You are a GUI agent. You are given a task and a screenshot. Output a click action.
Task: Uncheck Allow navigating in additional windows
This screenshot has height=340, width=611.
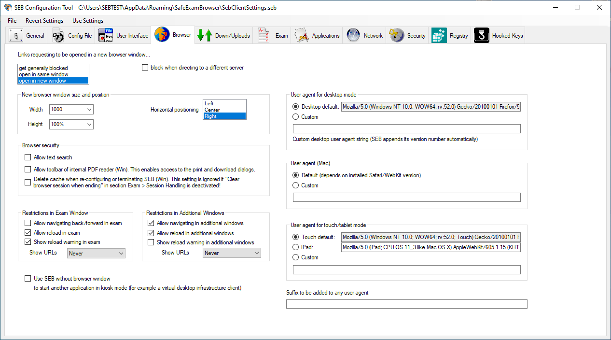[x=151, y=223]
